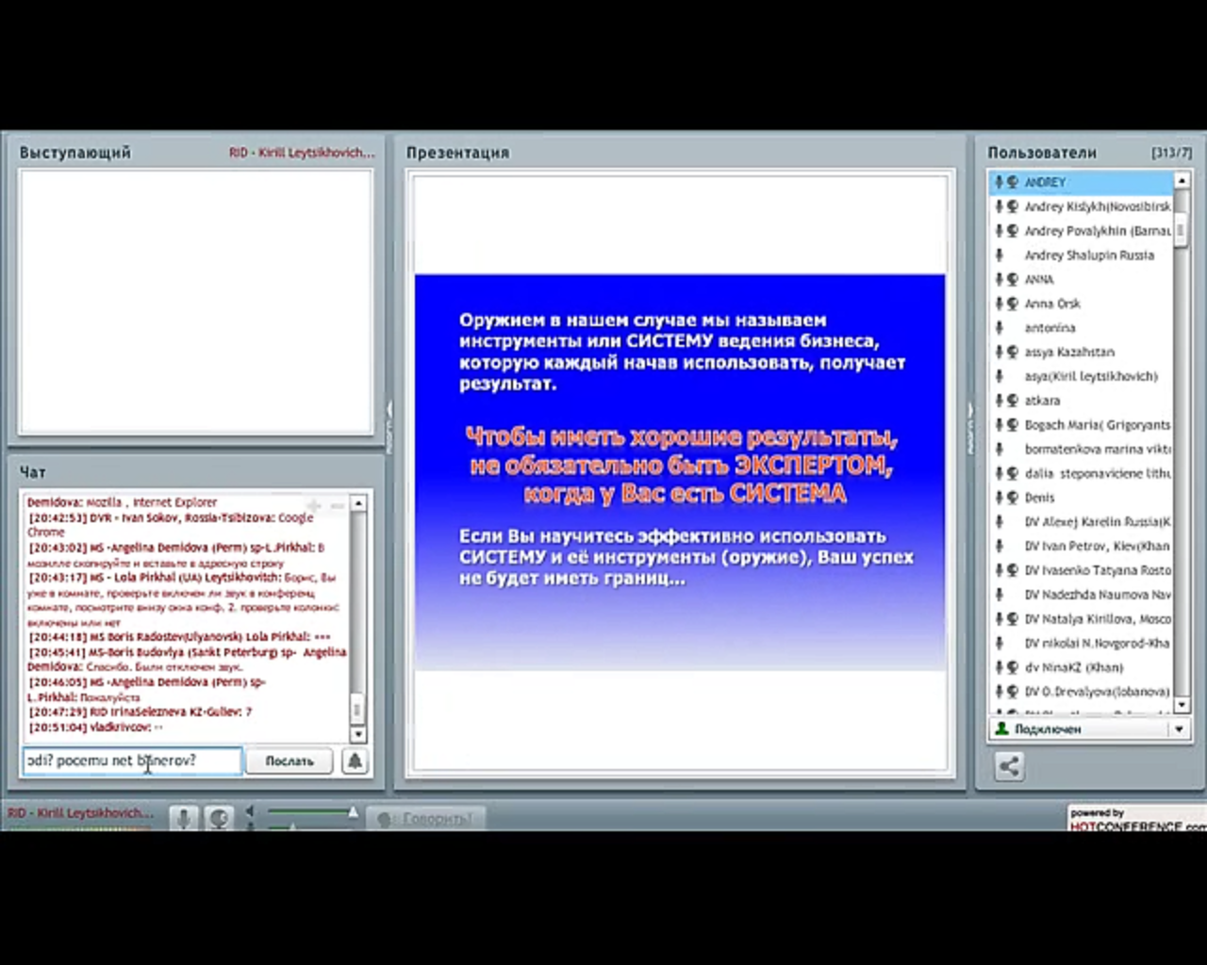
Task: Select user DV Ivasenko Tatyana
Action: (1081, 570)
